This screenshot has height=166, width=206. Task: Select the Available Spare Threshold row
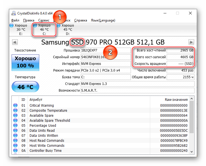100,120
